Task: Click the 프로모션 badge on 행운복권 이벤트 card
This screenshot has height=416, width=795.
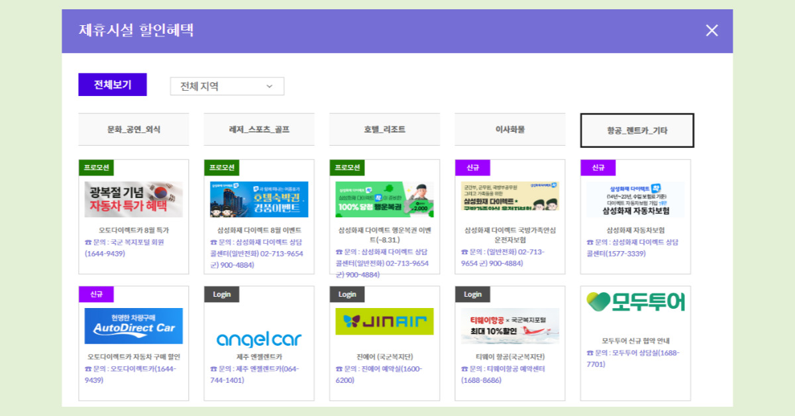Action: 347,168
